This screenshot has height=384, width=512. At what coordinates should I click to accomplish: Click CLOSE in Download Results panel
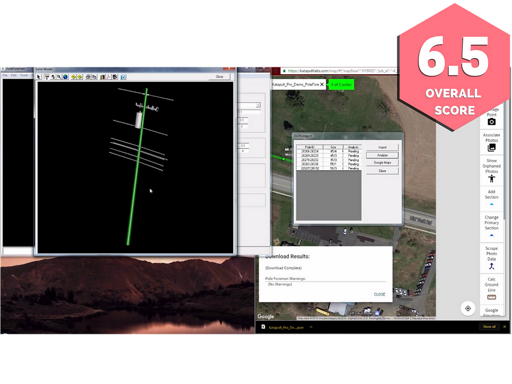pos(379,294)
